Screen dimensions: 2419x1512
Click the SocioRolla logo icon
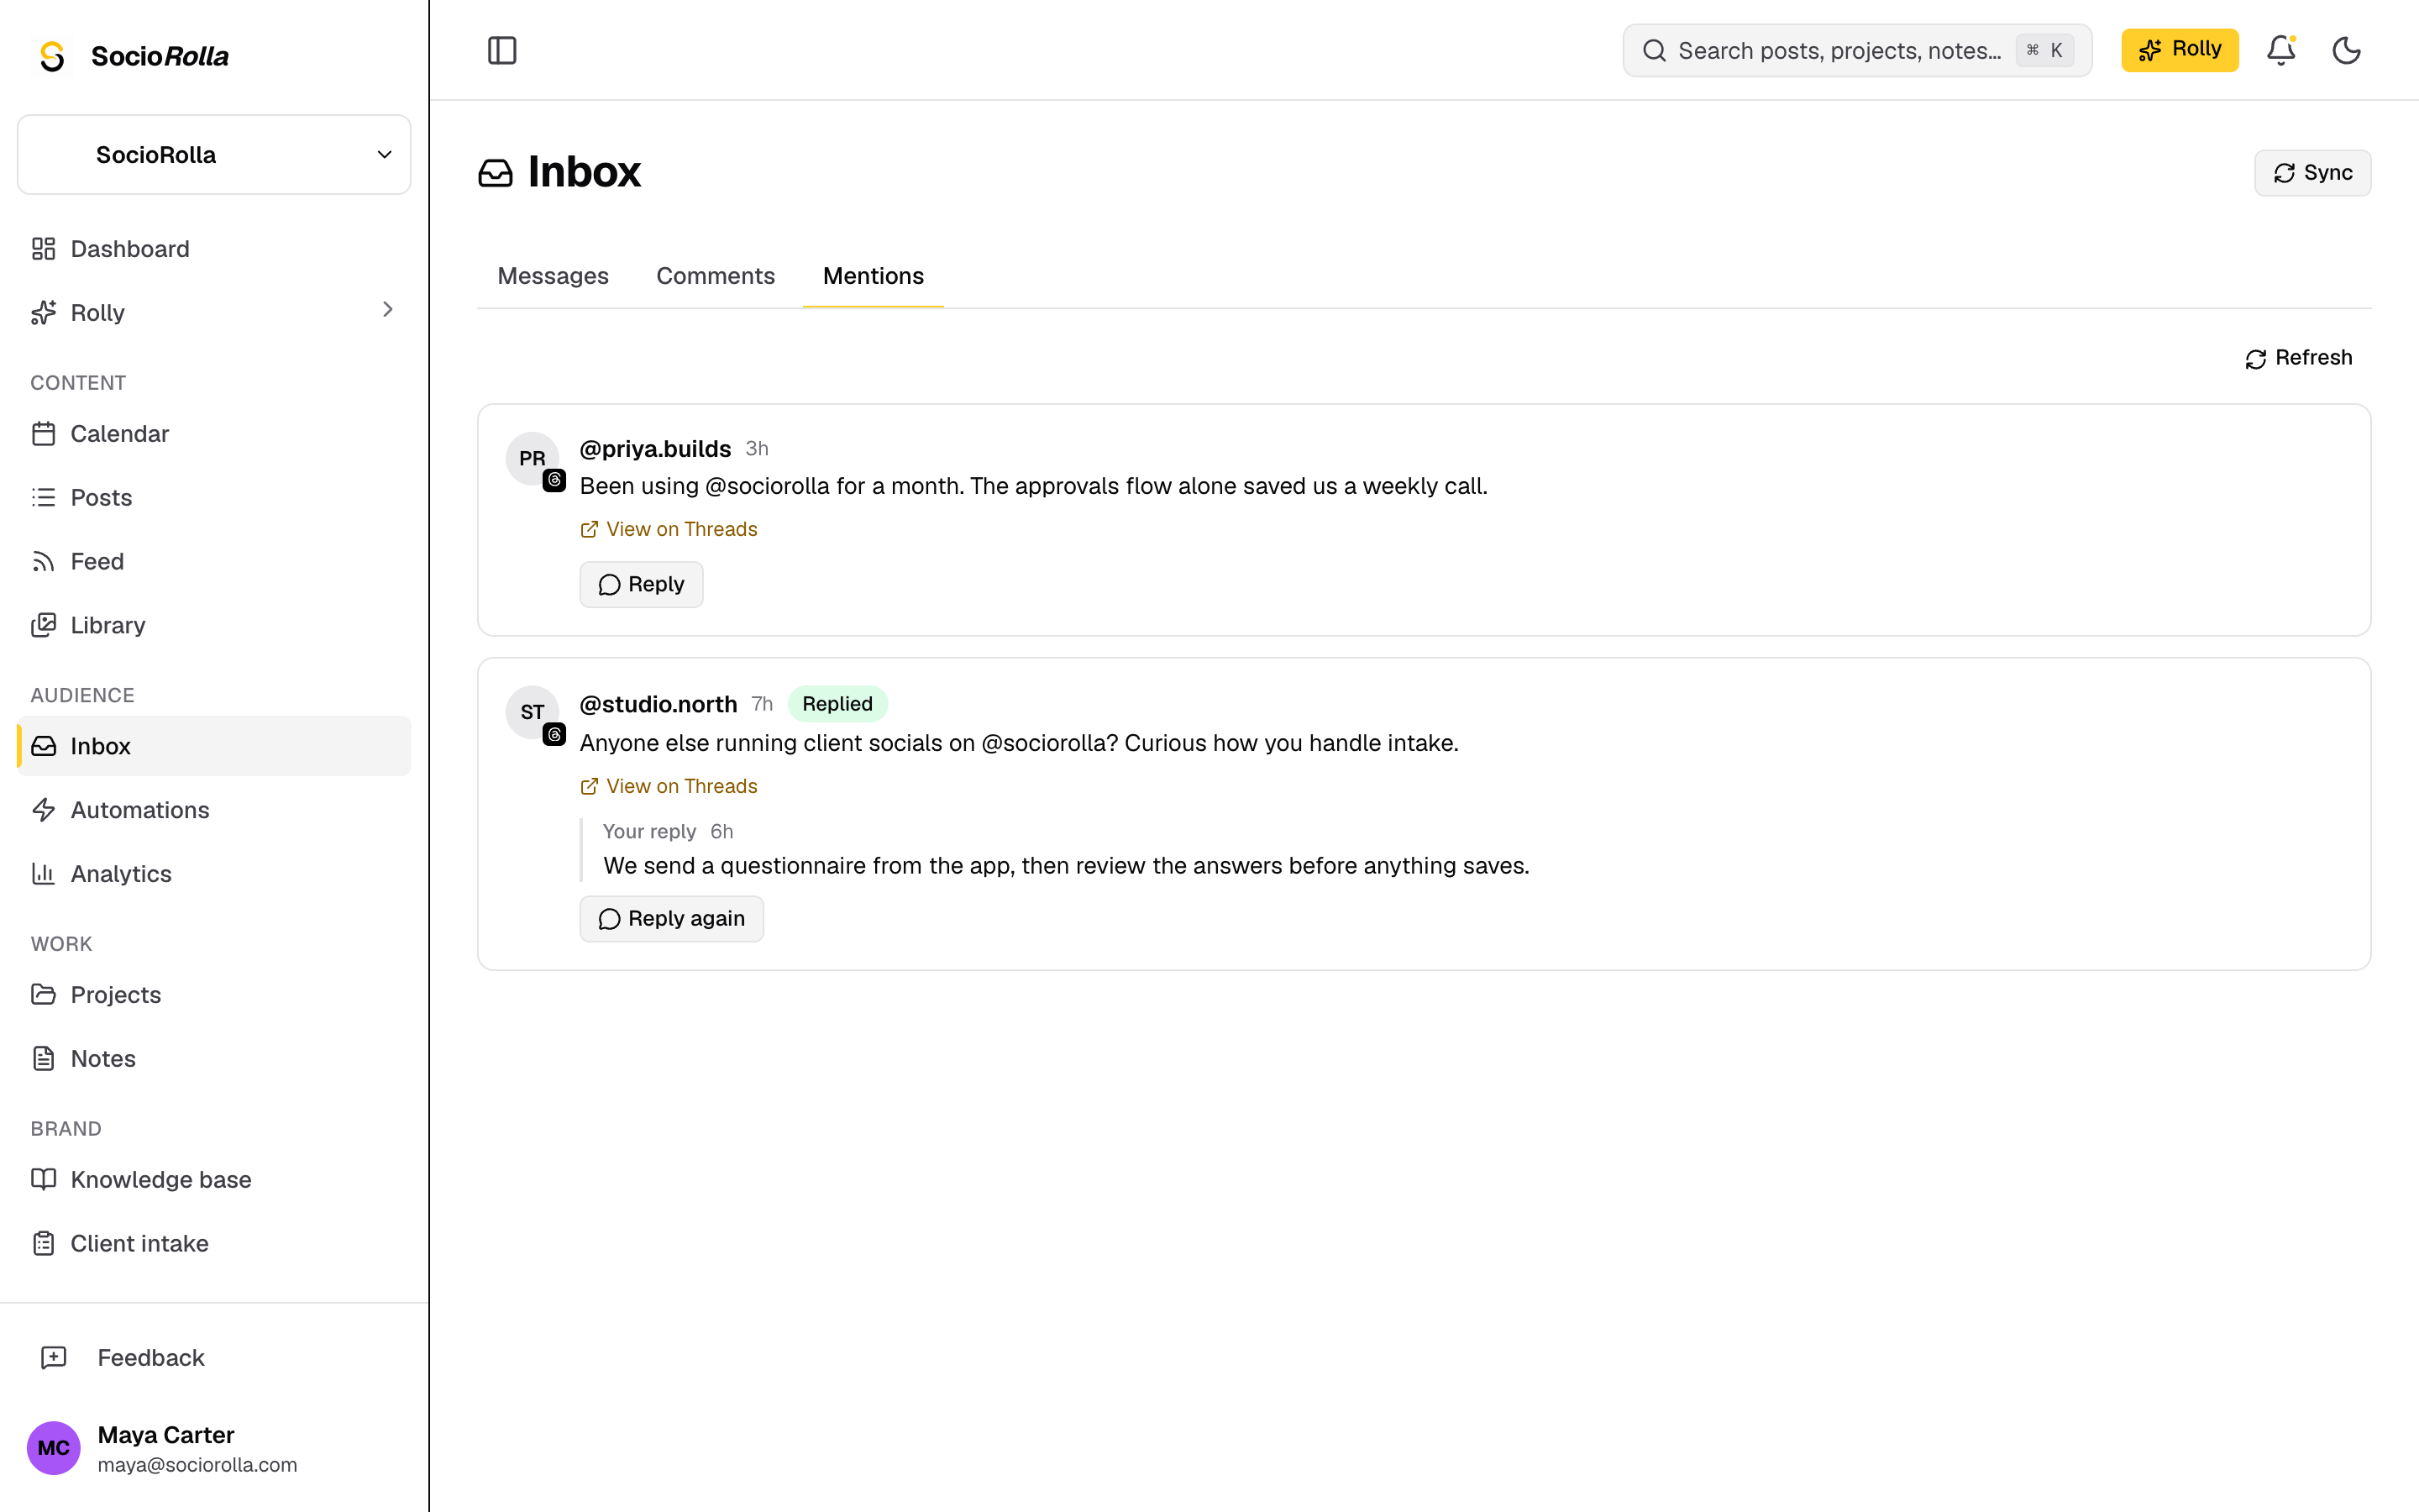coord(52,56)
